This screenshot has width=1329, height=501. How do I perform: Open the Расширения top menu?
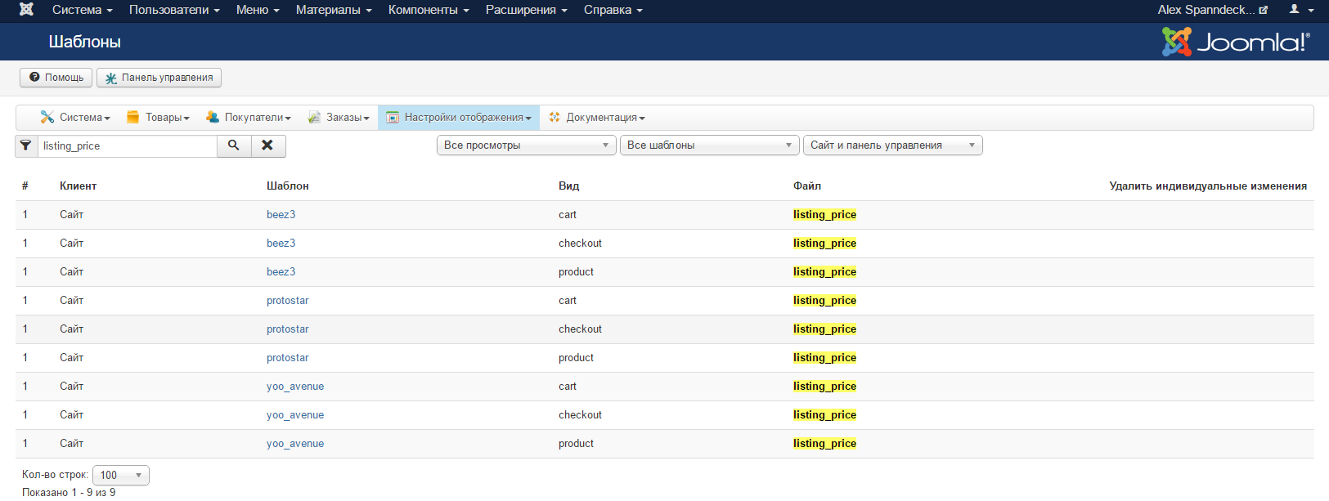tap(526, 10)
